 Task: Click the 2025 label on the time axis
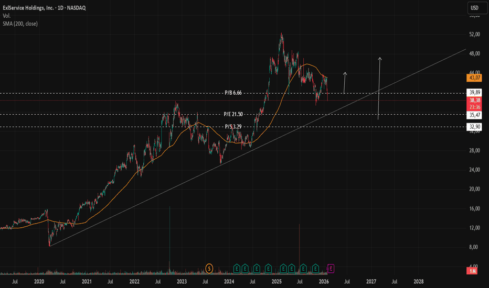[x=277, y=282]
